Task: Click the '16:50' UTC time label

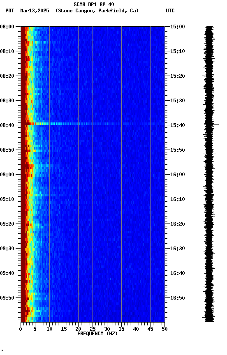Action: [178, 298]
